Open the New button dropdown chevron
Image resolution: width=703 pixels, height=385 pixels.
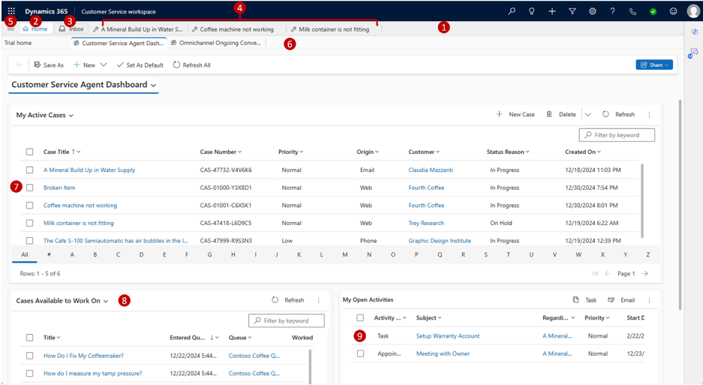pyautogui.click(x=104, y=65)
